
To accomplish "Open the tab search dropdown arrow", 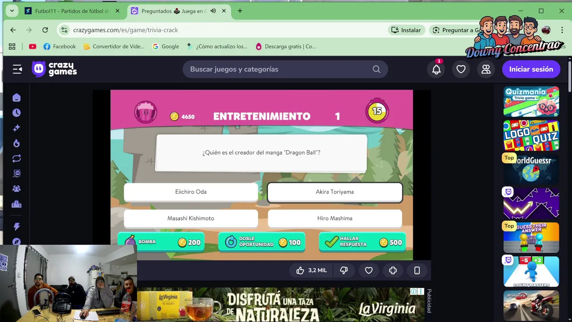I will [12, 11].
